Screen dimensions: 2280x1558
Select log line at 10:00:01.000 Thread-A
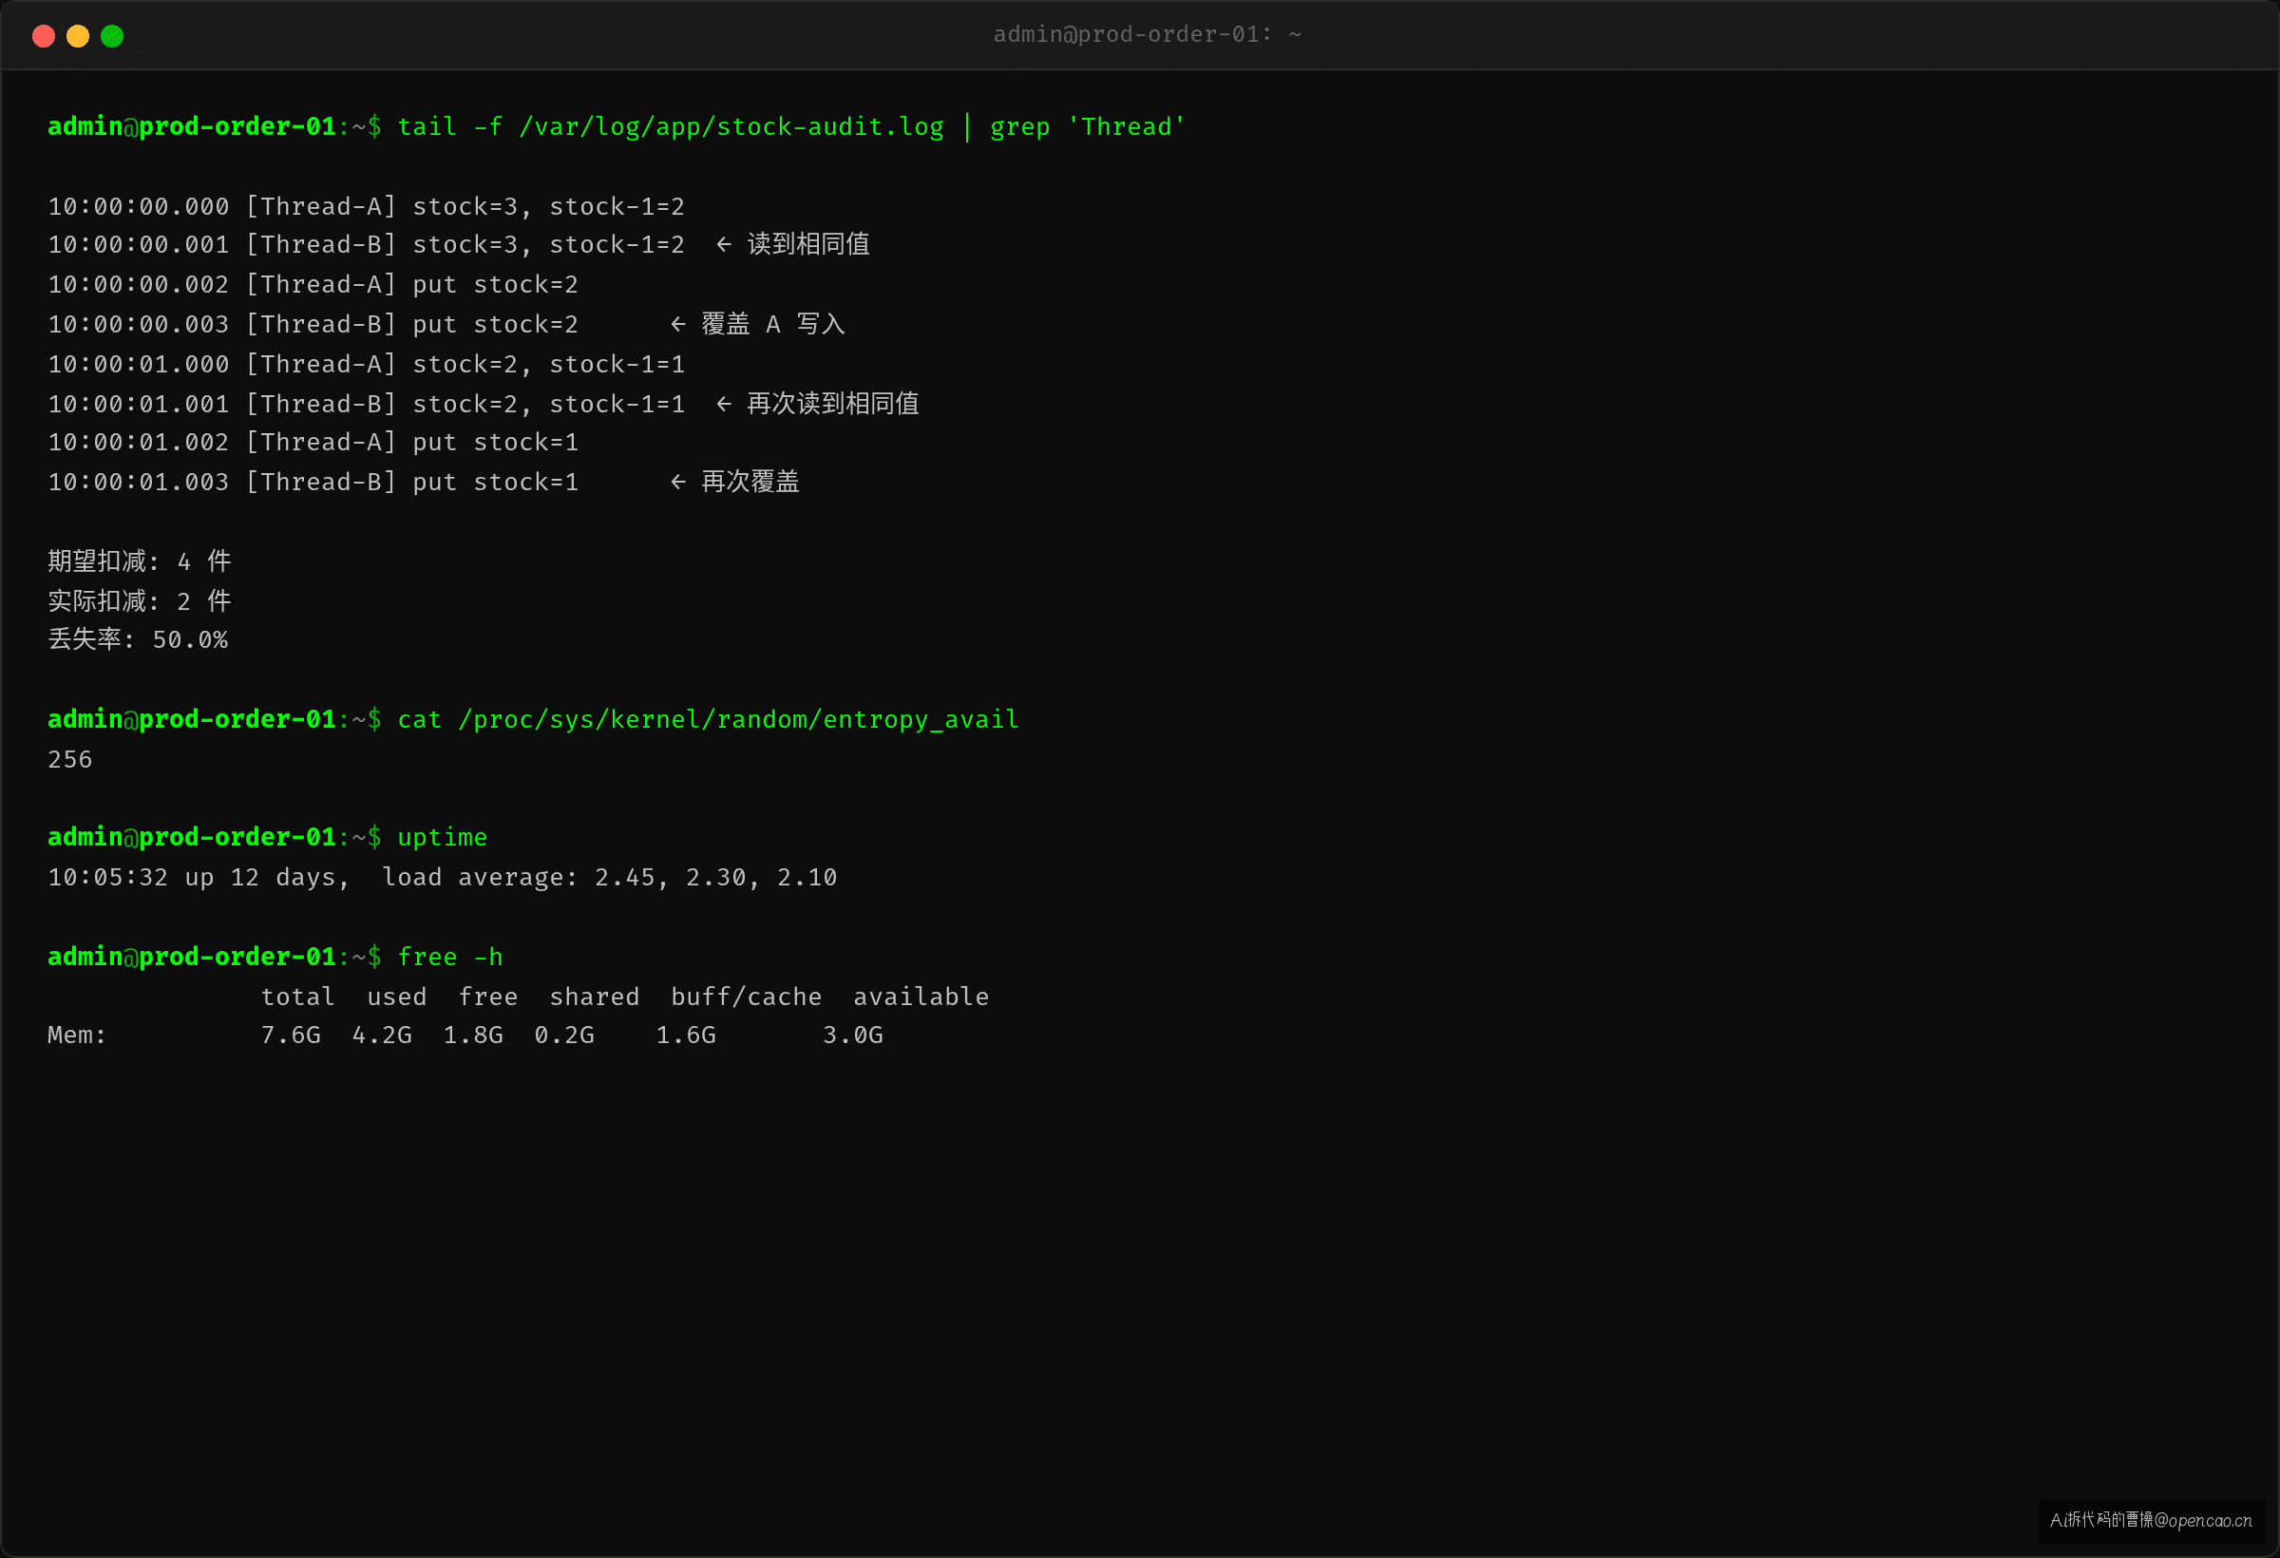click(366, 364)
